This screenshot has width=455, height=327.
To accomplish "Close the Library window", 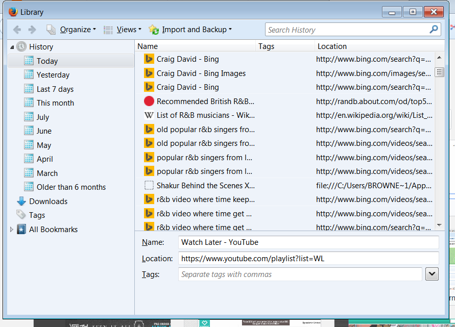I will coord(434,12).
